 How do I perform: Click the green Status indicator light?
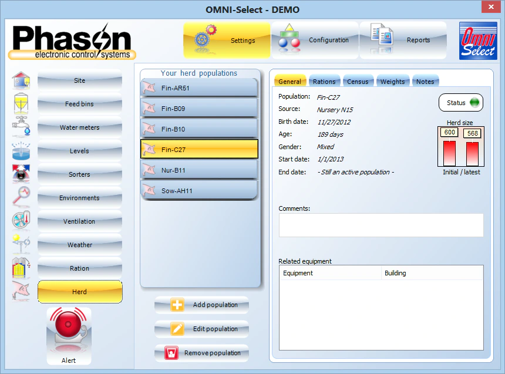click(474, 103)
